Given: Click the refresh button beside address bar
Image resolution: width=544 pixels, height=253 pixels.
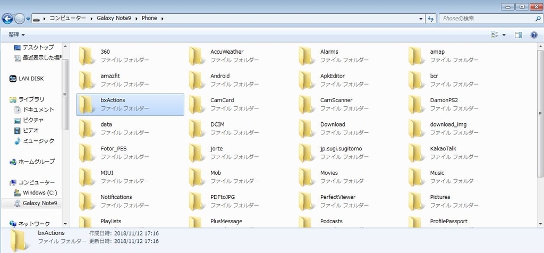Looking at the screenshot, I should pyautogui.click(x=431, y=19).
